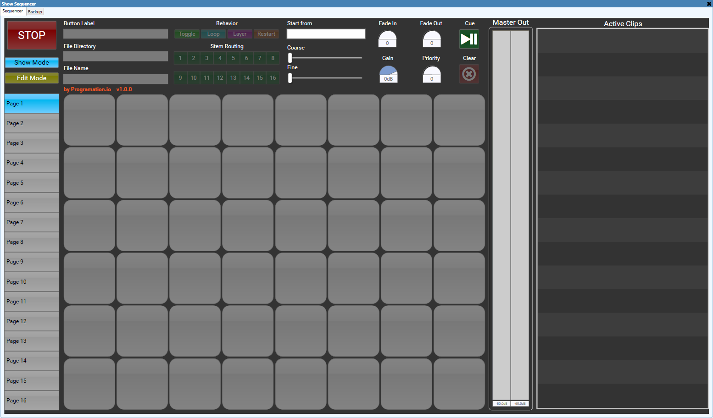Enable the Layer behavior option
The height and width of the screenshot is (418, 713).
(240, 34)
